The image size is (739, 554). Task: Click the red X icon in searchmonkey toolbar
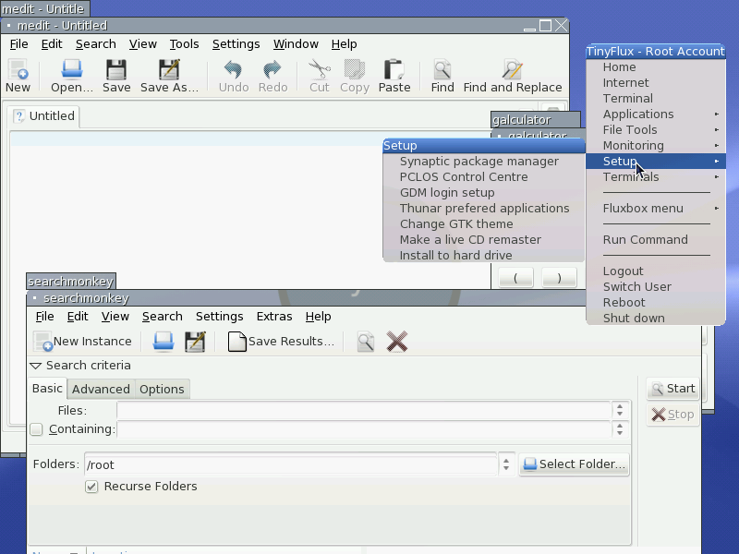click(397, 341)
